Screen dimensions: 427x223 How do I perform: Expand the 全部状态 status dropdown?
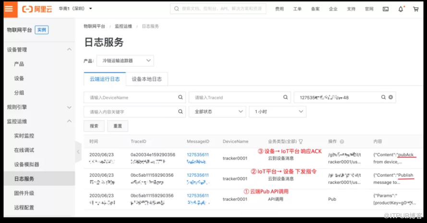pyautogui.click(x=217, y=111)
